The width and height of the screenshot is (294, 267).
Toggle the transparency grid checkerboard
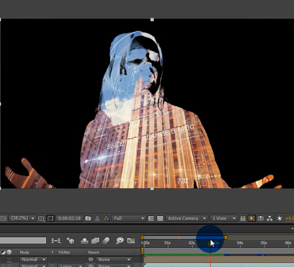tap(160, 219)
